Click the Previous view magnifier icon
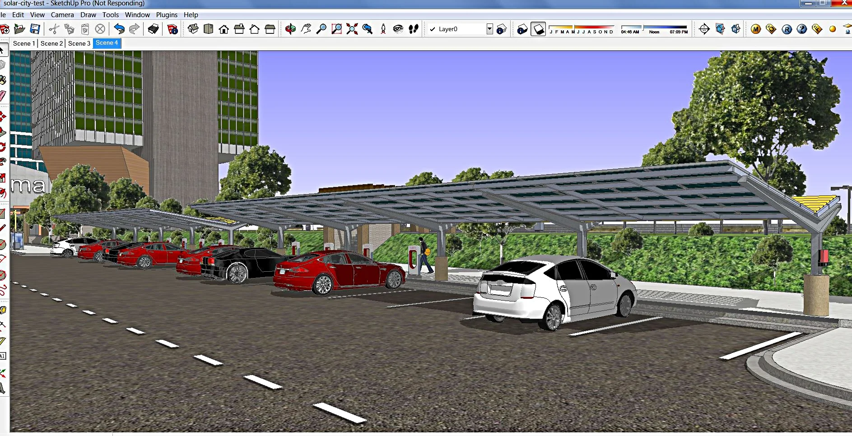Image resolution: width=852 pixels, height=436 pixels. [368, 29]
